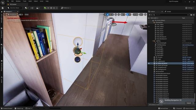Open the Settings dropdown at top right
The height and width of the screenshot is (110, 196).
coord(190,8)
